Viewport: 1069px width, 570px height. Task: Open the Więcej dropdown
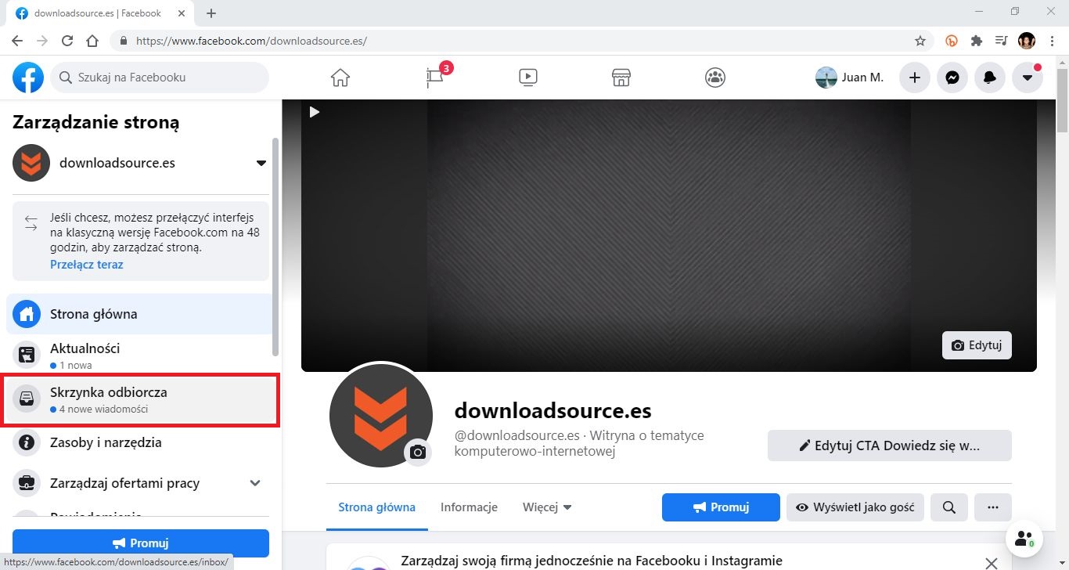click(x=547, y=507)
